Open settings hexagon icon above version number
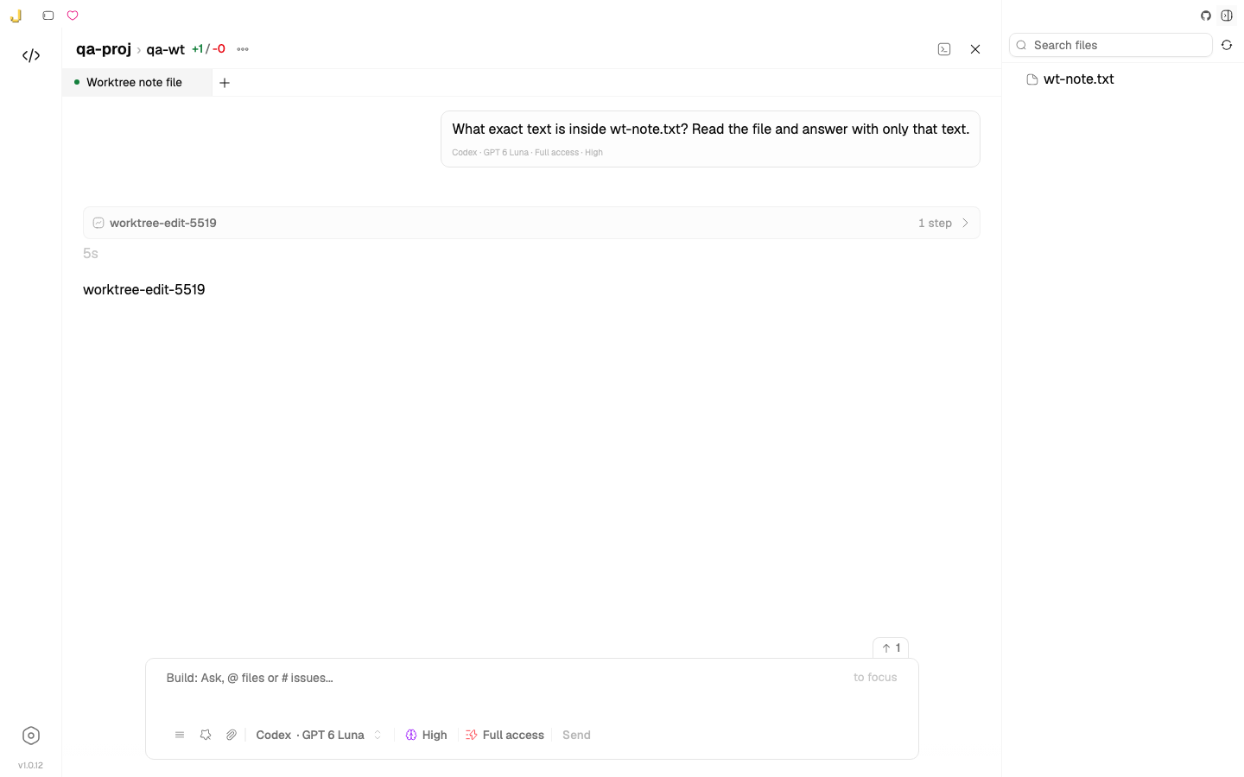The height and width of the screenshot is (777, 1244). coord(31,736)
